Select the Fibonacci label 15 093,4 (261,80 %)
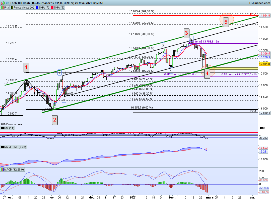 pos(142,11)
